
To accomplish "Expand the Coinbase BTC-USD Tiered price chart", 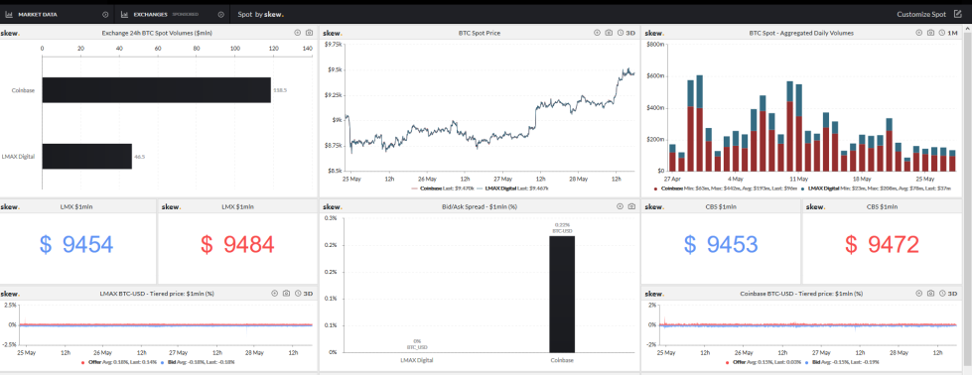I will pyautogui.click(x=919, y=294).
